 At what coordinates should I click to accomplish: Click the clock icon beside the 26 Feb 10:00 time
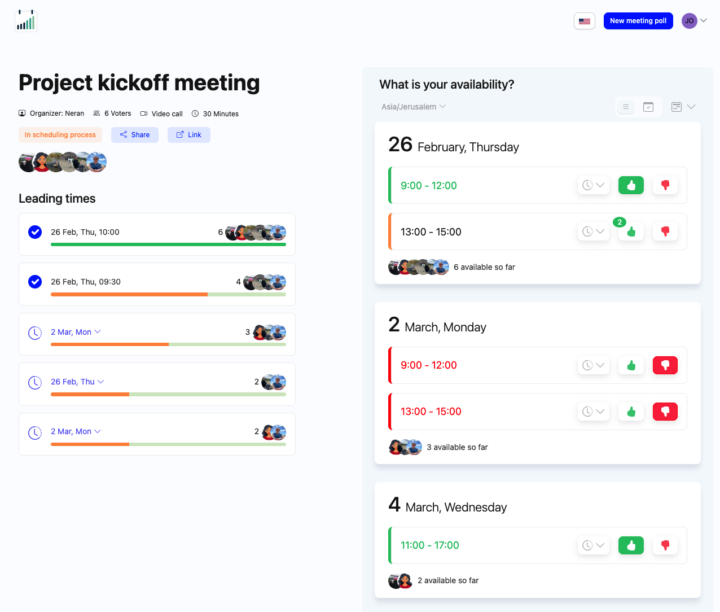35,232
